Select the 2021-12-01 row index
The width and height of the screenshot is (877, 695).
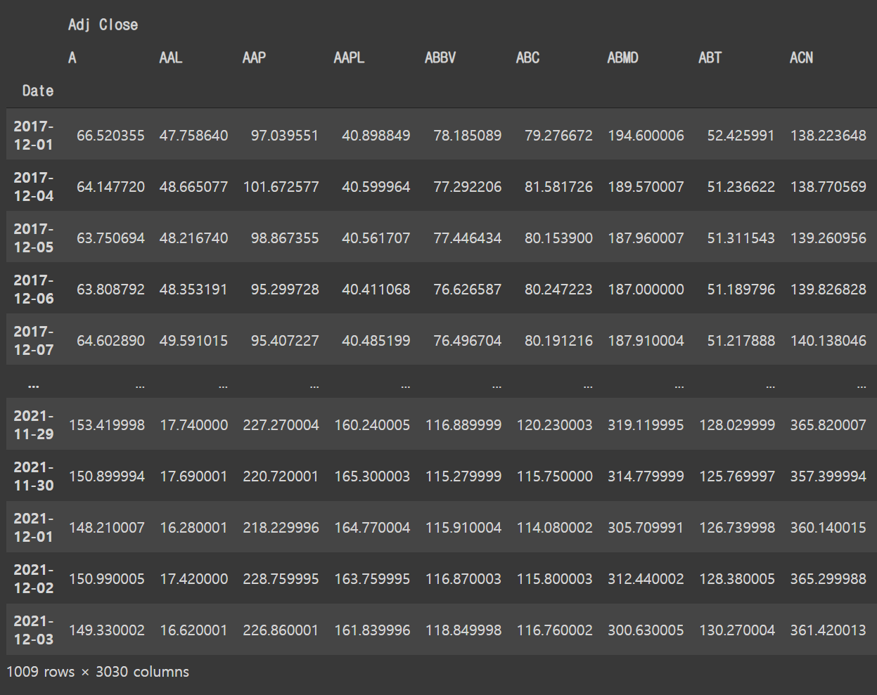click(34, 528)
